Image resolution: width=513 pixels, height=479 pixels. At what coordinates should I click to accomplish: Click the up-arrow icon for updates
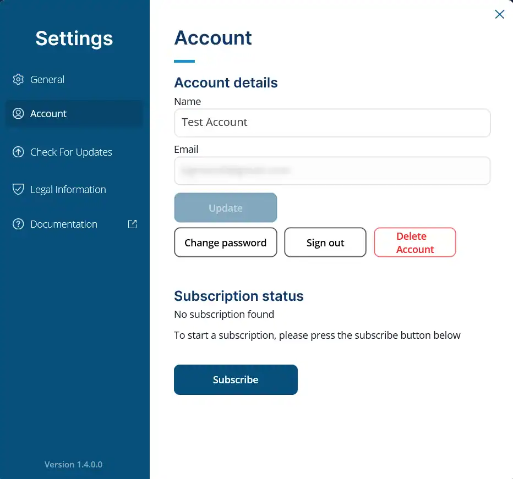point(18,152)
